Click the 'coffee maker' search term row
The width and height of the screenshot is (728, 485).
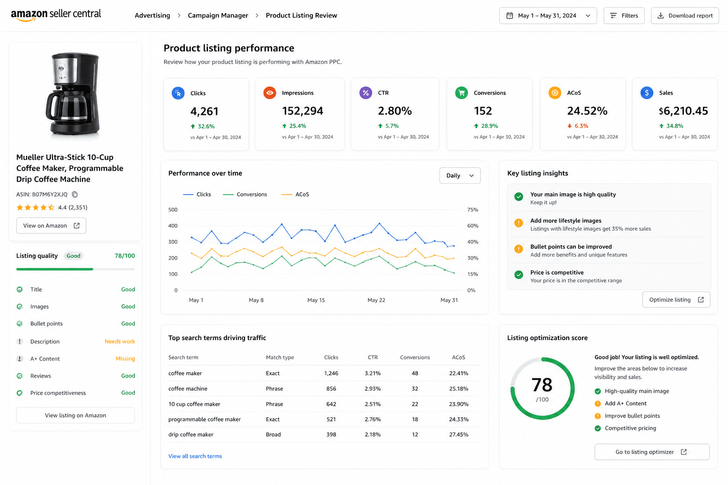click(324, 373)
